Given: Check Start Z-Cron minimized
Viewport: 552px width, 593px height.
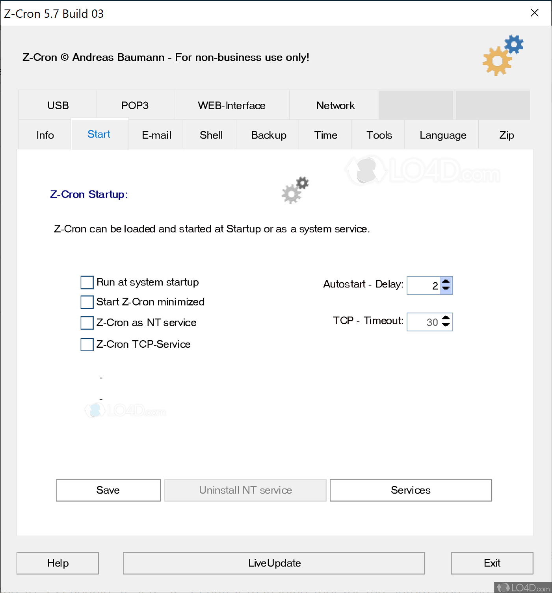Looking at the screenshot, I should point(87,302).
